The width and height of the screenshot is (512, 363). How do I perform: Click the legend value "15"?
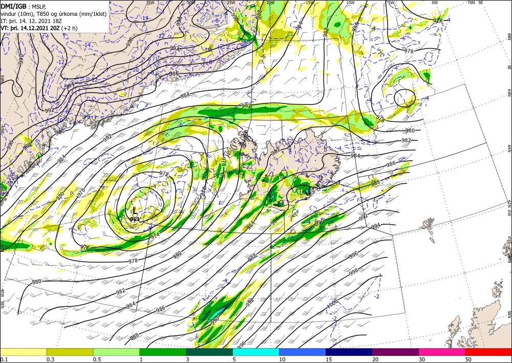point(329,359)
